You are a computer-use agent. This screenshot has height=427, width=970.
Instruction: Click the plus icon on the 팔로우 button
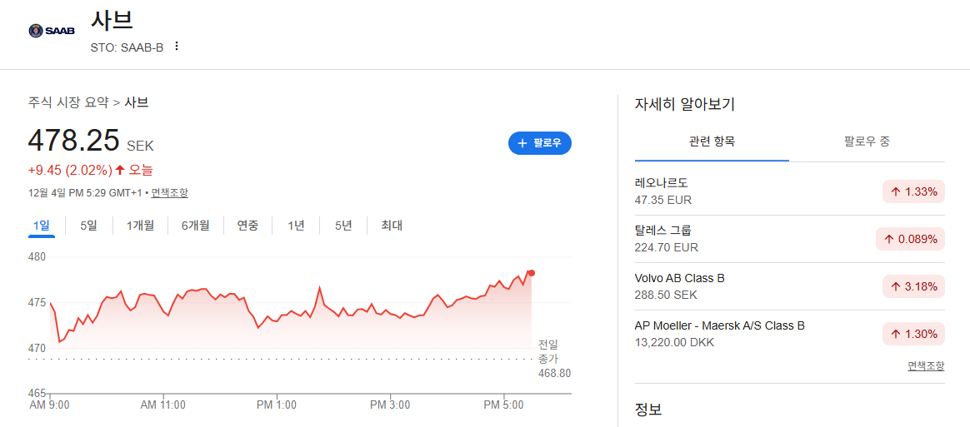522,143
